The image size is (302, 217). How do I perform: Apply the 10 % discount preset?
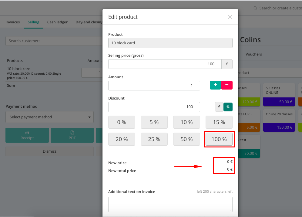187,122
